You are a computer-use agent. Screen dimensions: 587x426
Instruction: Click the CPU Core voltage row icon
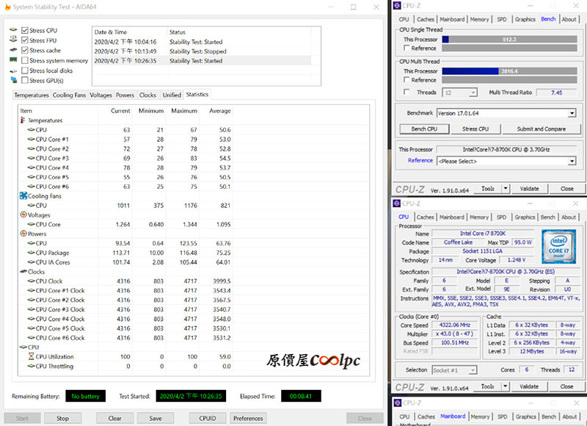[31, 224]
